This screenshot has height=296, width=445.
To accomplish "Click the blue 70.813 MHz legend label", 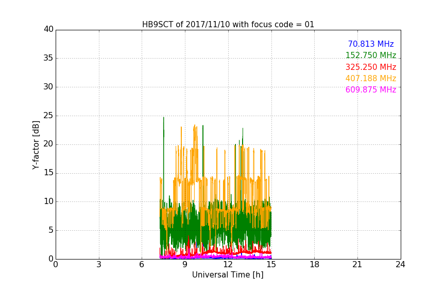I will click(370, 44).
